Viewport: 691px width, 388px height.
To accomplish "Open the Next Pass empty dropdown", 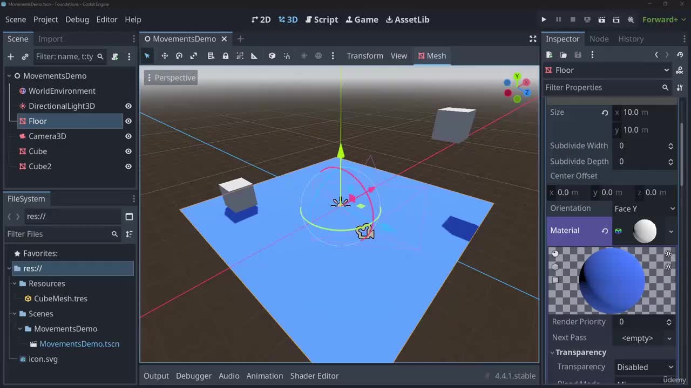I will click(645, 338).
